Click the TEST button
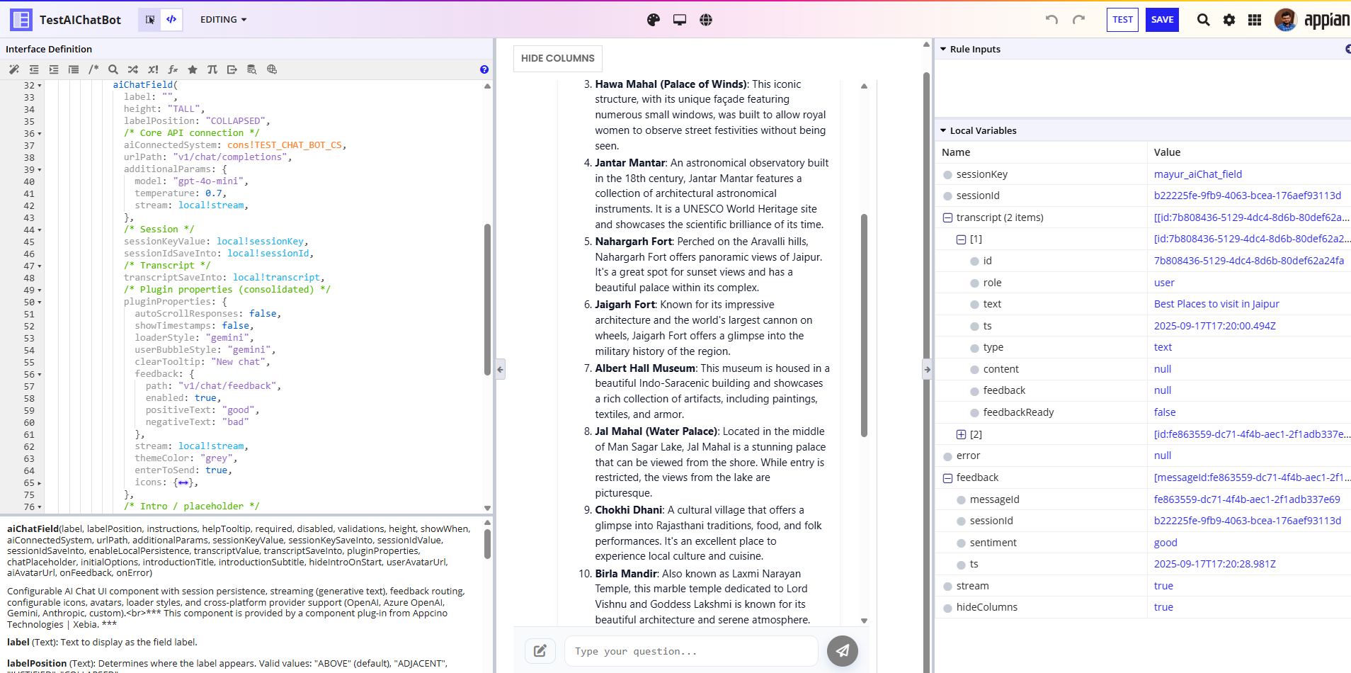Image resolution: width=1351 pixels, height=673 pixels. pyautogui.click(x=1122, y=20)
